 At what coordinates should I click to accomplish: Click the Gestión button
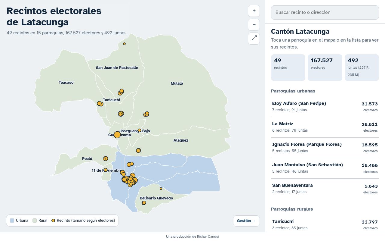pos(246,221)
